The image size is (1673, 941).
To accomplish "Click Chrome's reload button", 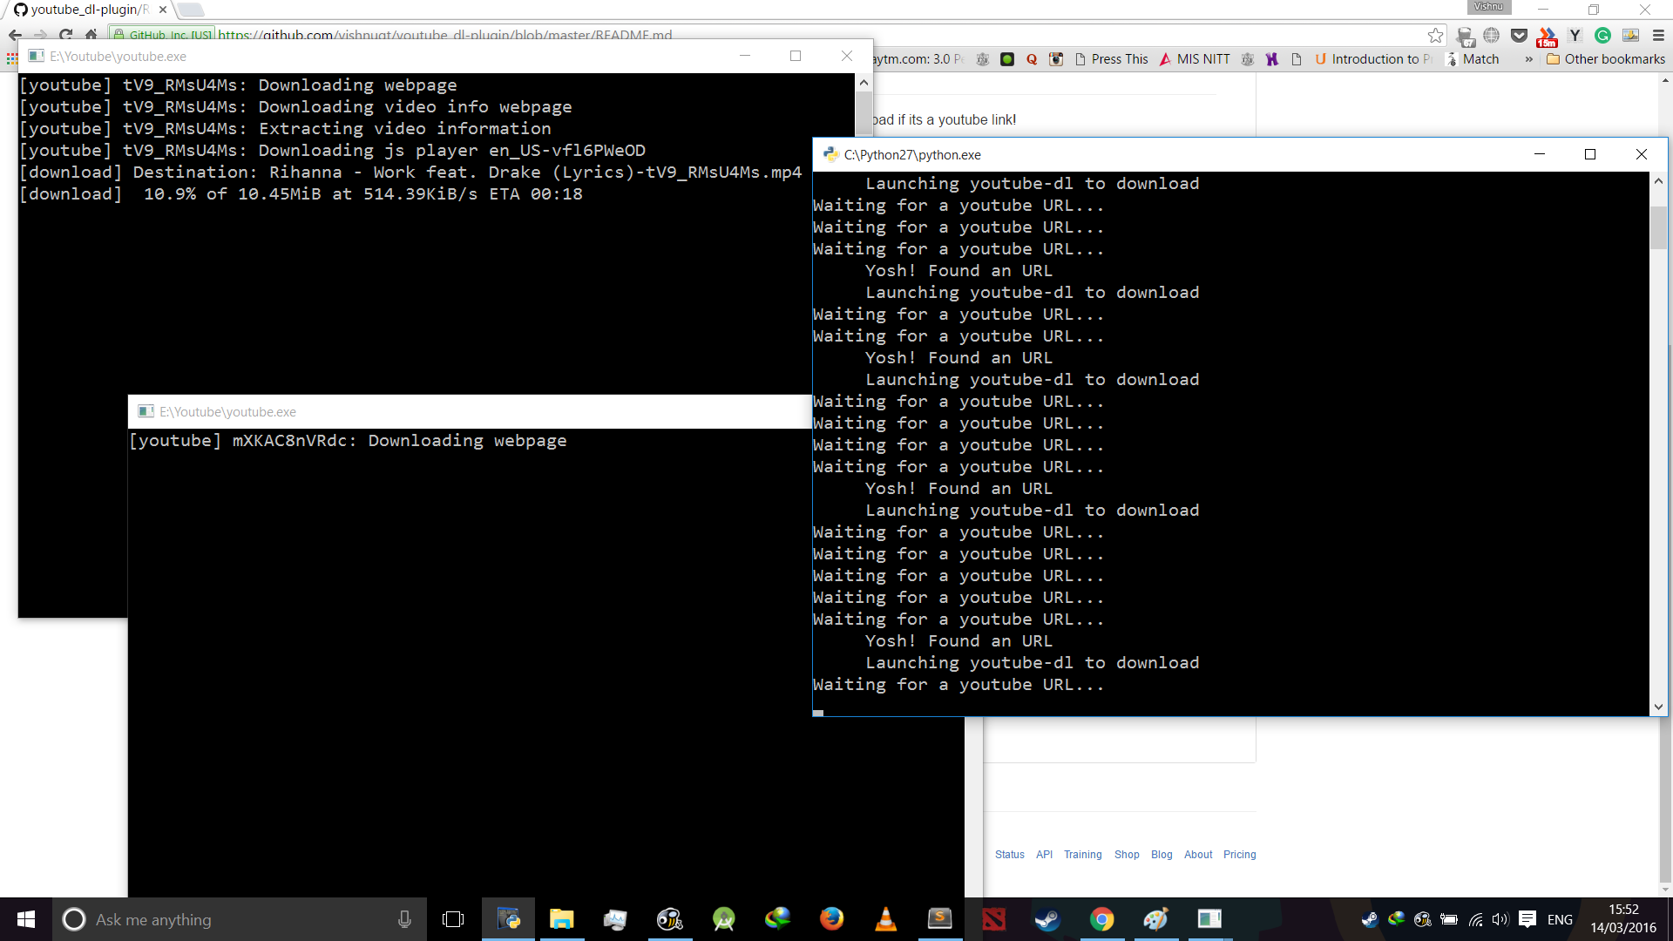I will (x=65, y=35).
